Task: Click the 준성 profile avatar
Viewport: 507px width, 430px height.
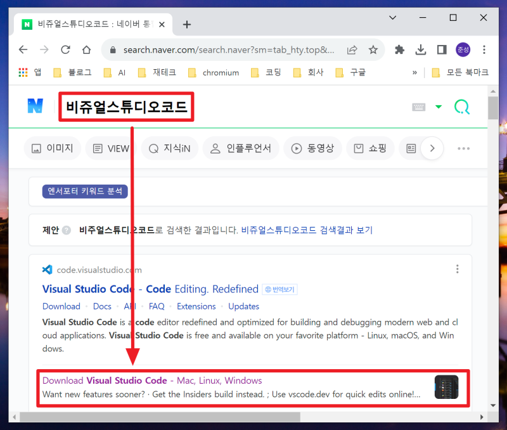Action: pyautogui.click(x=461, y=49)
